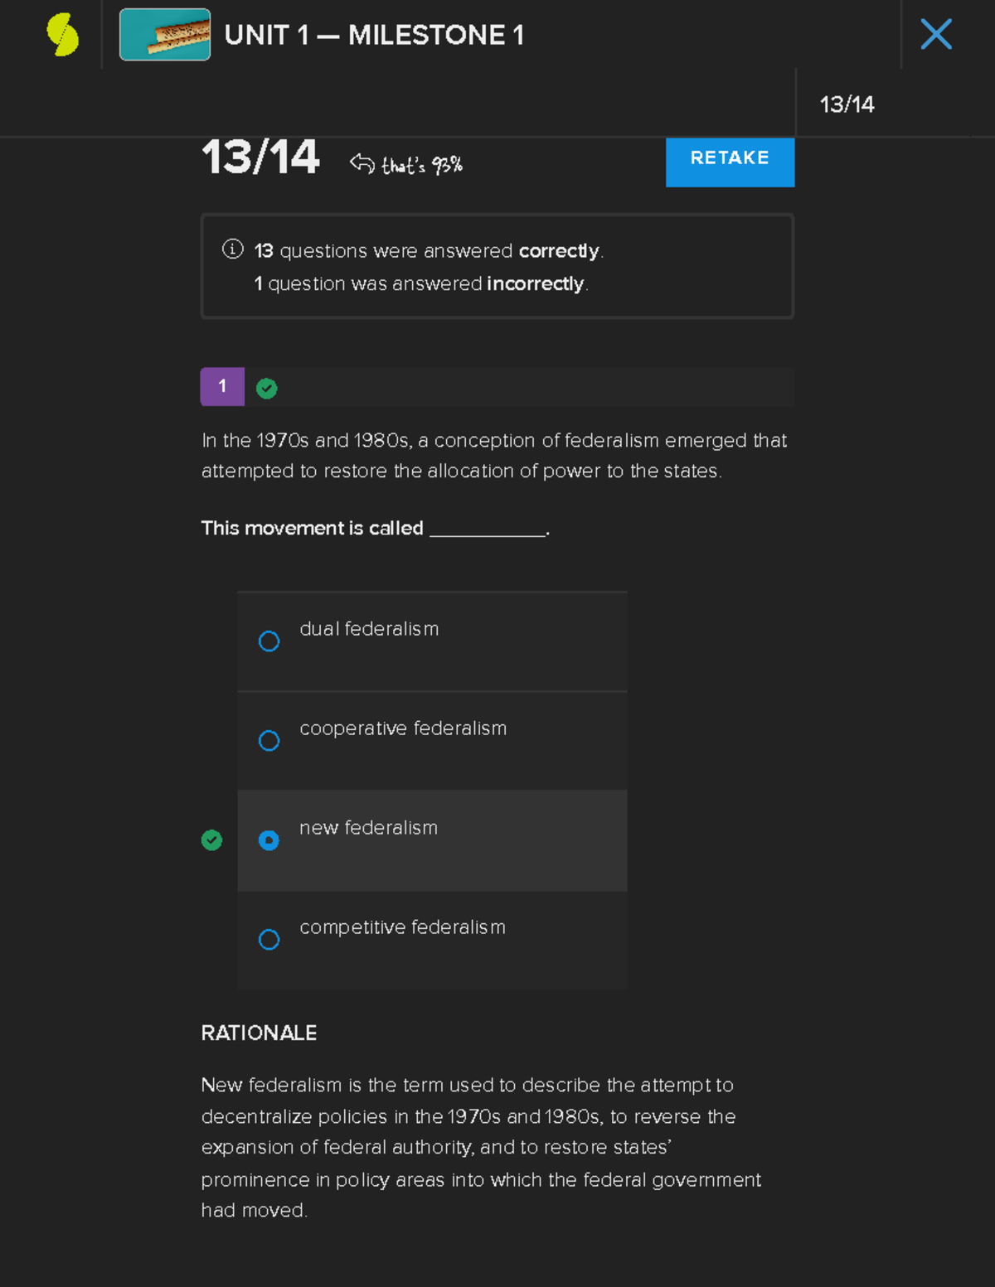Click the UNIT 1 — MILESTONE 1 title

(x=374, y=35)
